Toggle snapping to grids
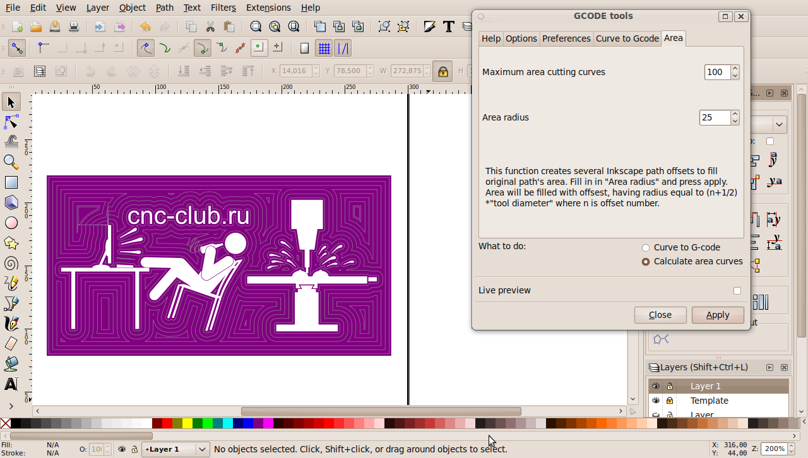808x458 pixels. click(324, 49)
